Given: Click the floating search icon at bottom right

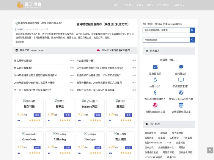Looking at the screenshot, I should point(210,150).
